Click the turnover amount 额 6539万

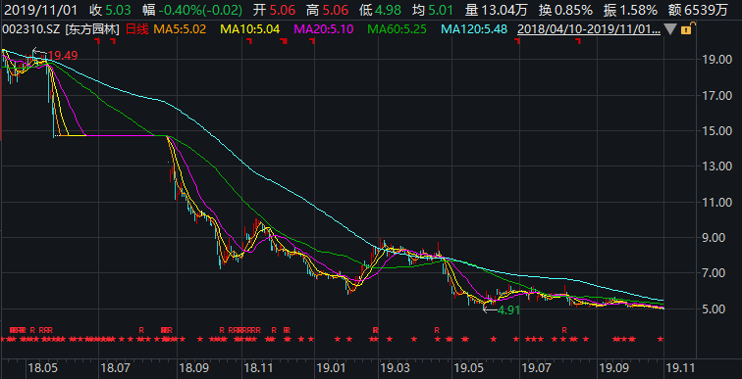[x=698, y=10]
